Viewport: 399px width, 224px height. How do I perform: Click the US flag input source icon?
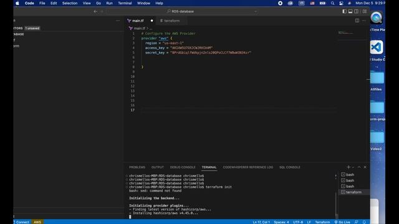[x=312, y=3]
